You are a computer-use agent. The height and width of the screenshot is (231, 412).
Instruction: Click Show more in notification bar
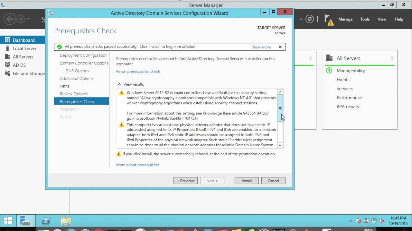(x=261, y=47)
